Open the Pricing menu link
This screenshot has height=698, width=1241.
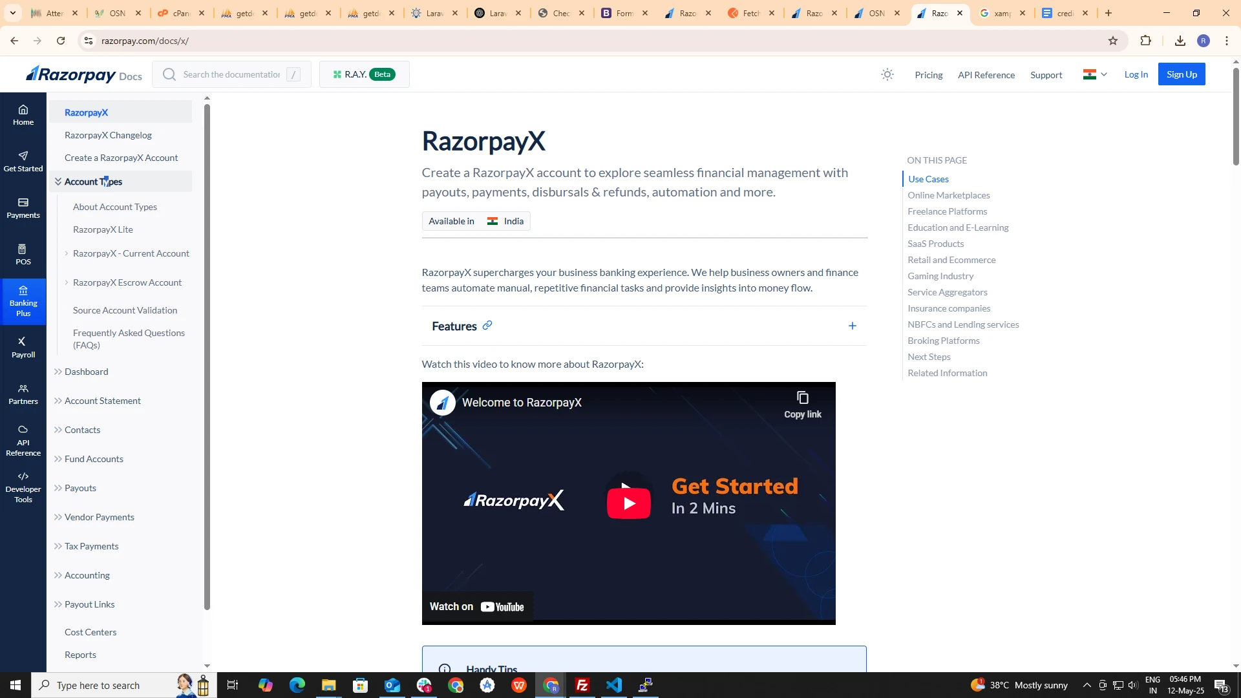(928, 75)
